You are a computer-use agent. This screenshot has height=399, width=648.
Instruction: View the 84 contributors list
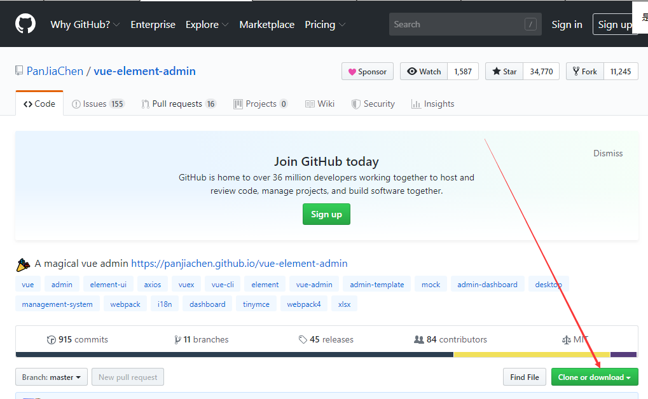pyautogui.click(x=450, y=339)
